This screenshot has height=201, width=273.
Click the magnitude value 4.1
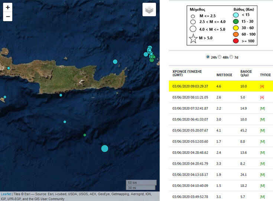point(218,131)
